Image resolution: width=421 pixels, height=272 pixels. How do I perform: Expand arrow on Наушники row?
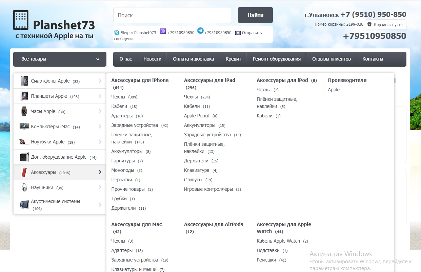100,187
